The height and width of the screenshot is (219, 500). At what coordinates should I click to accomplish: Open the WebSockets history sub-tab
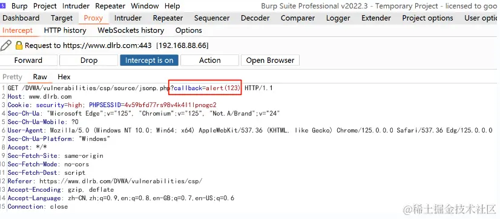click(x=131, y=30)
